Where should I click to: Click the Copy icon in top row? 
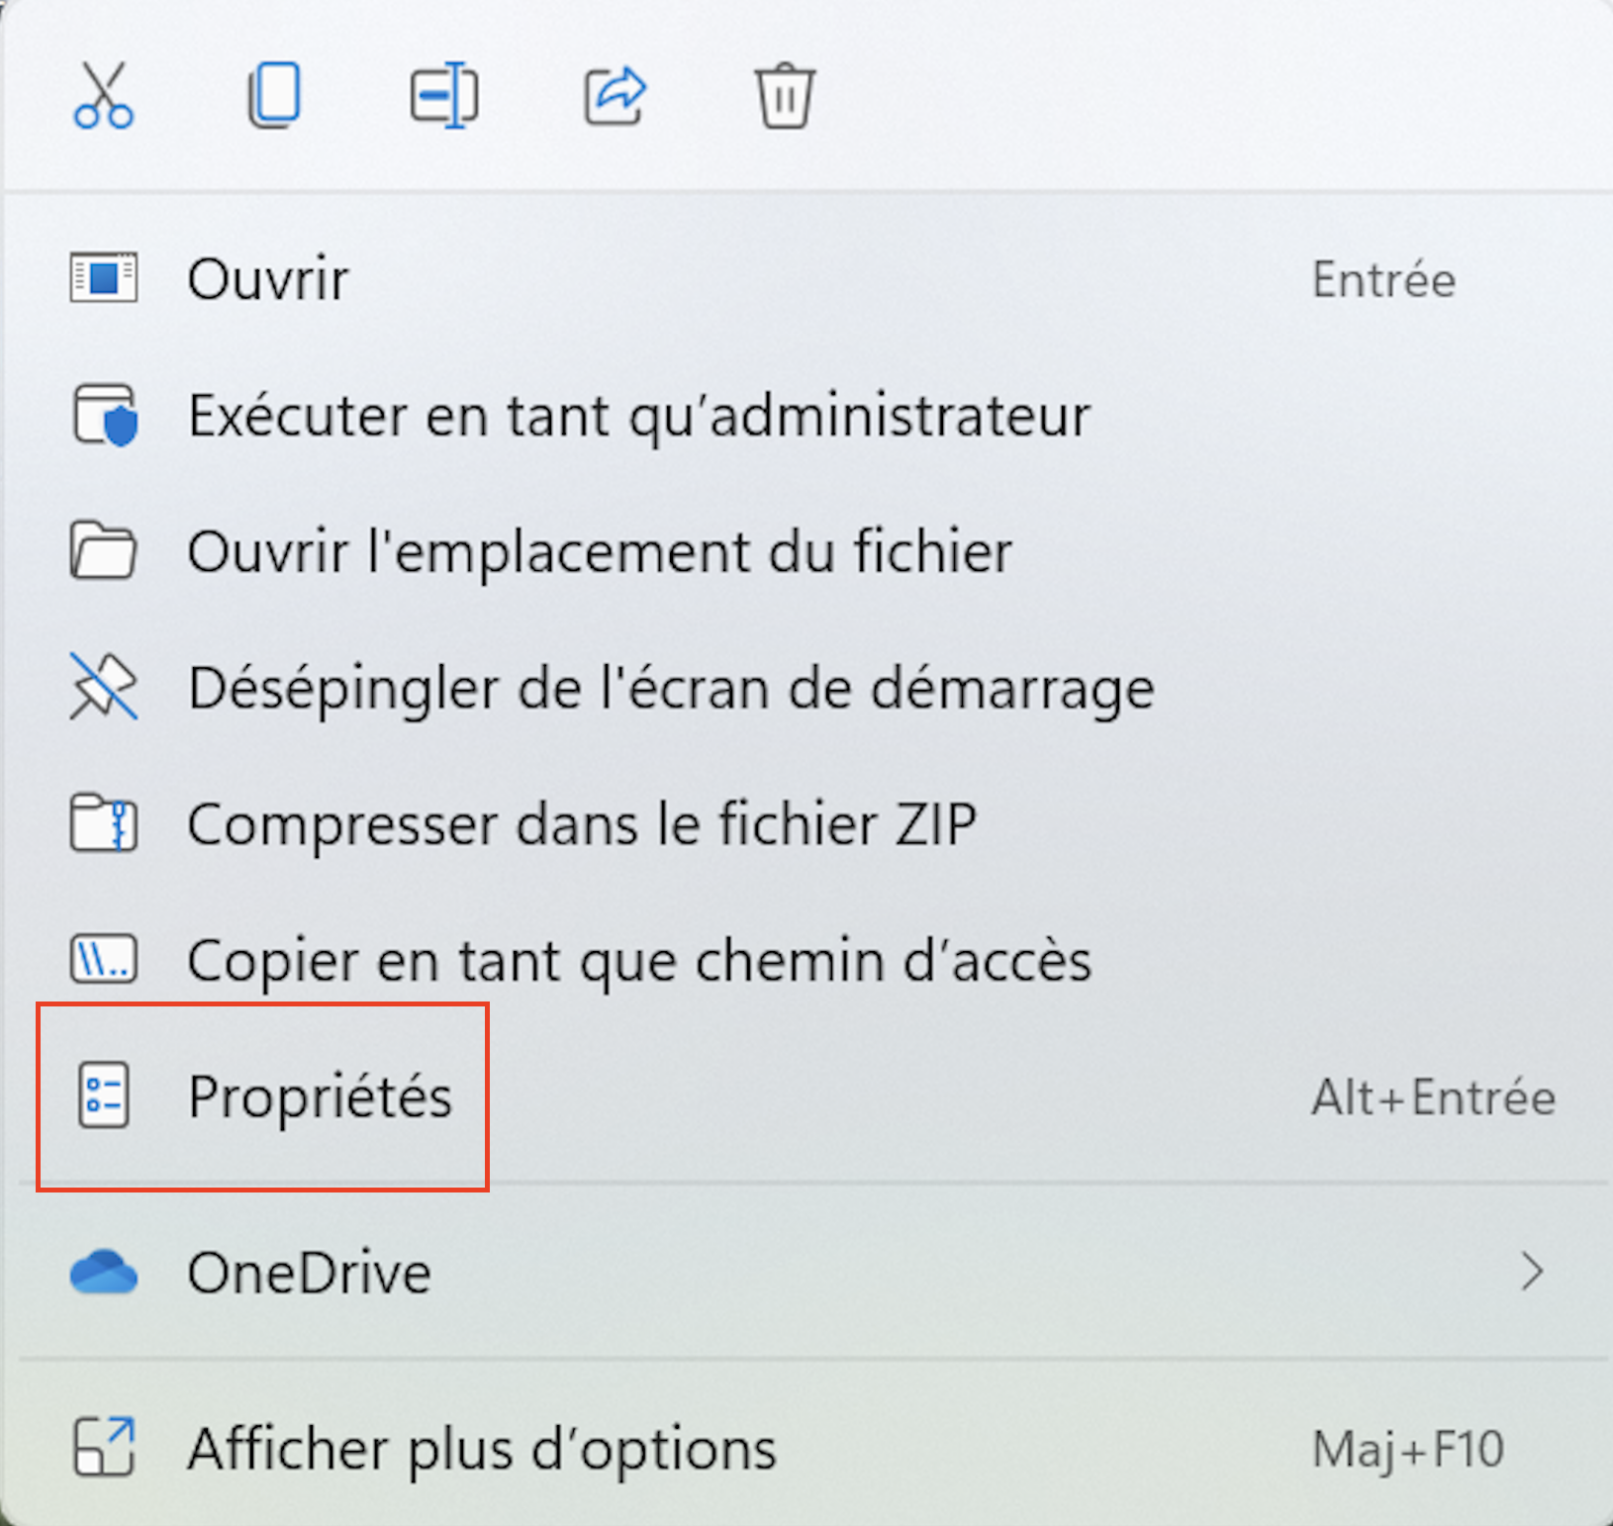274,96
